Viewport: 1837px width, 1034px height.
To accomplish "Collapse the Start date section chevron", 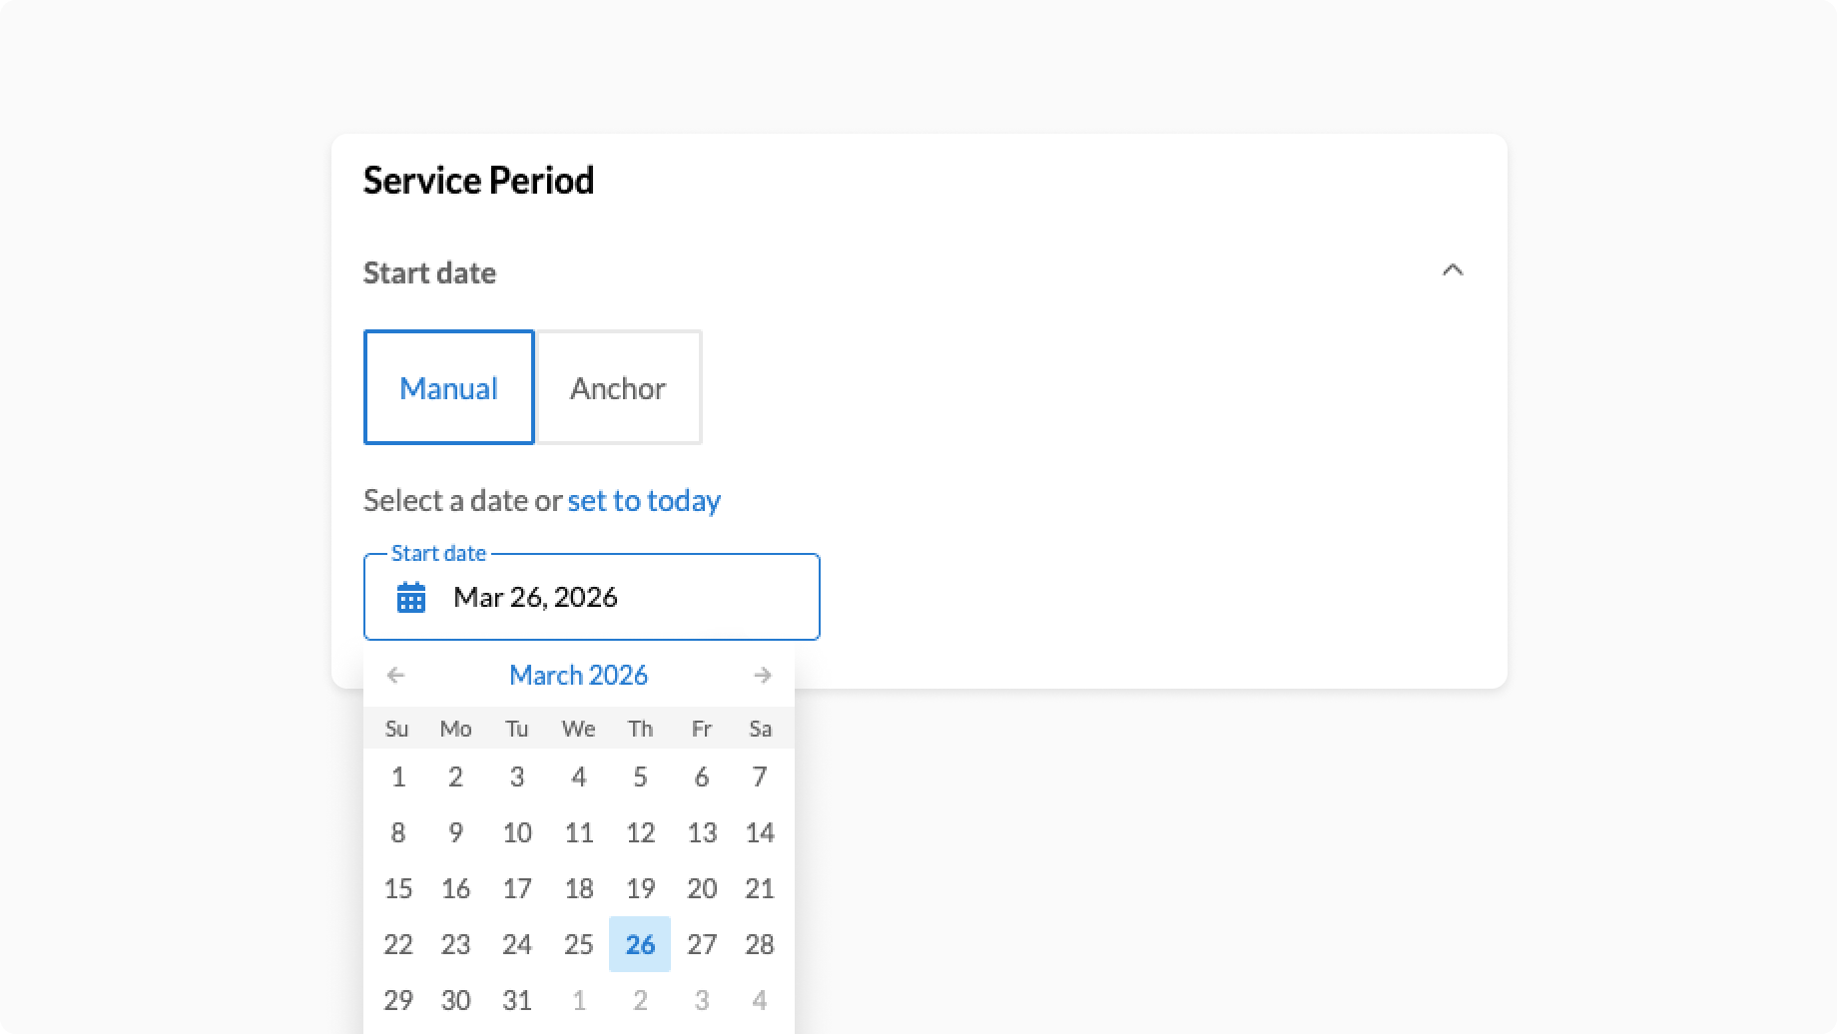I will click(1453, 270).
